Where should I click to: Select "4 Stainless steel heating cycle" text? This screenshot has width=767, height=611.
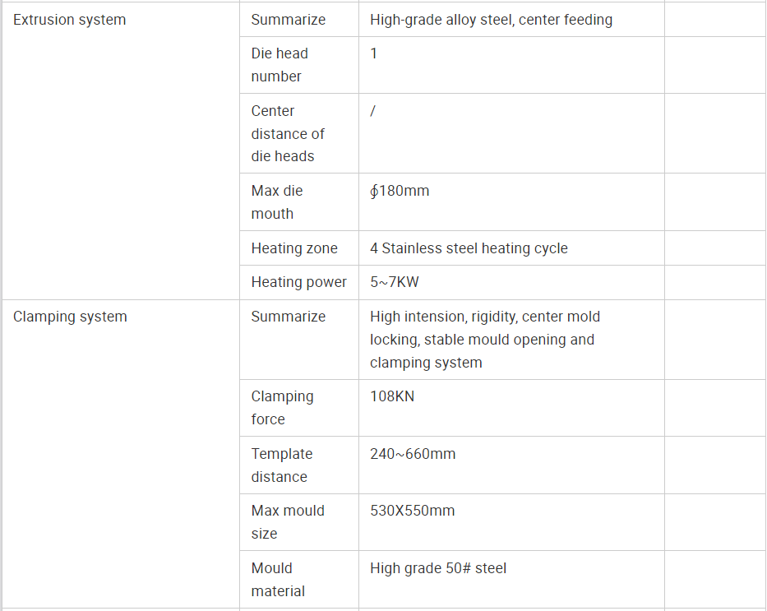click(x=469, y=248)
